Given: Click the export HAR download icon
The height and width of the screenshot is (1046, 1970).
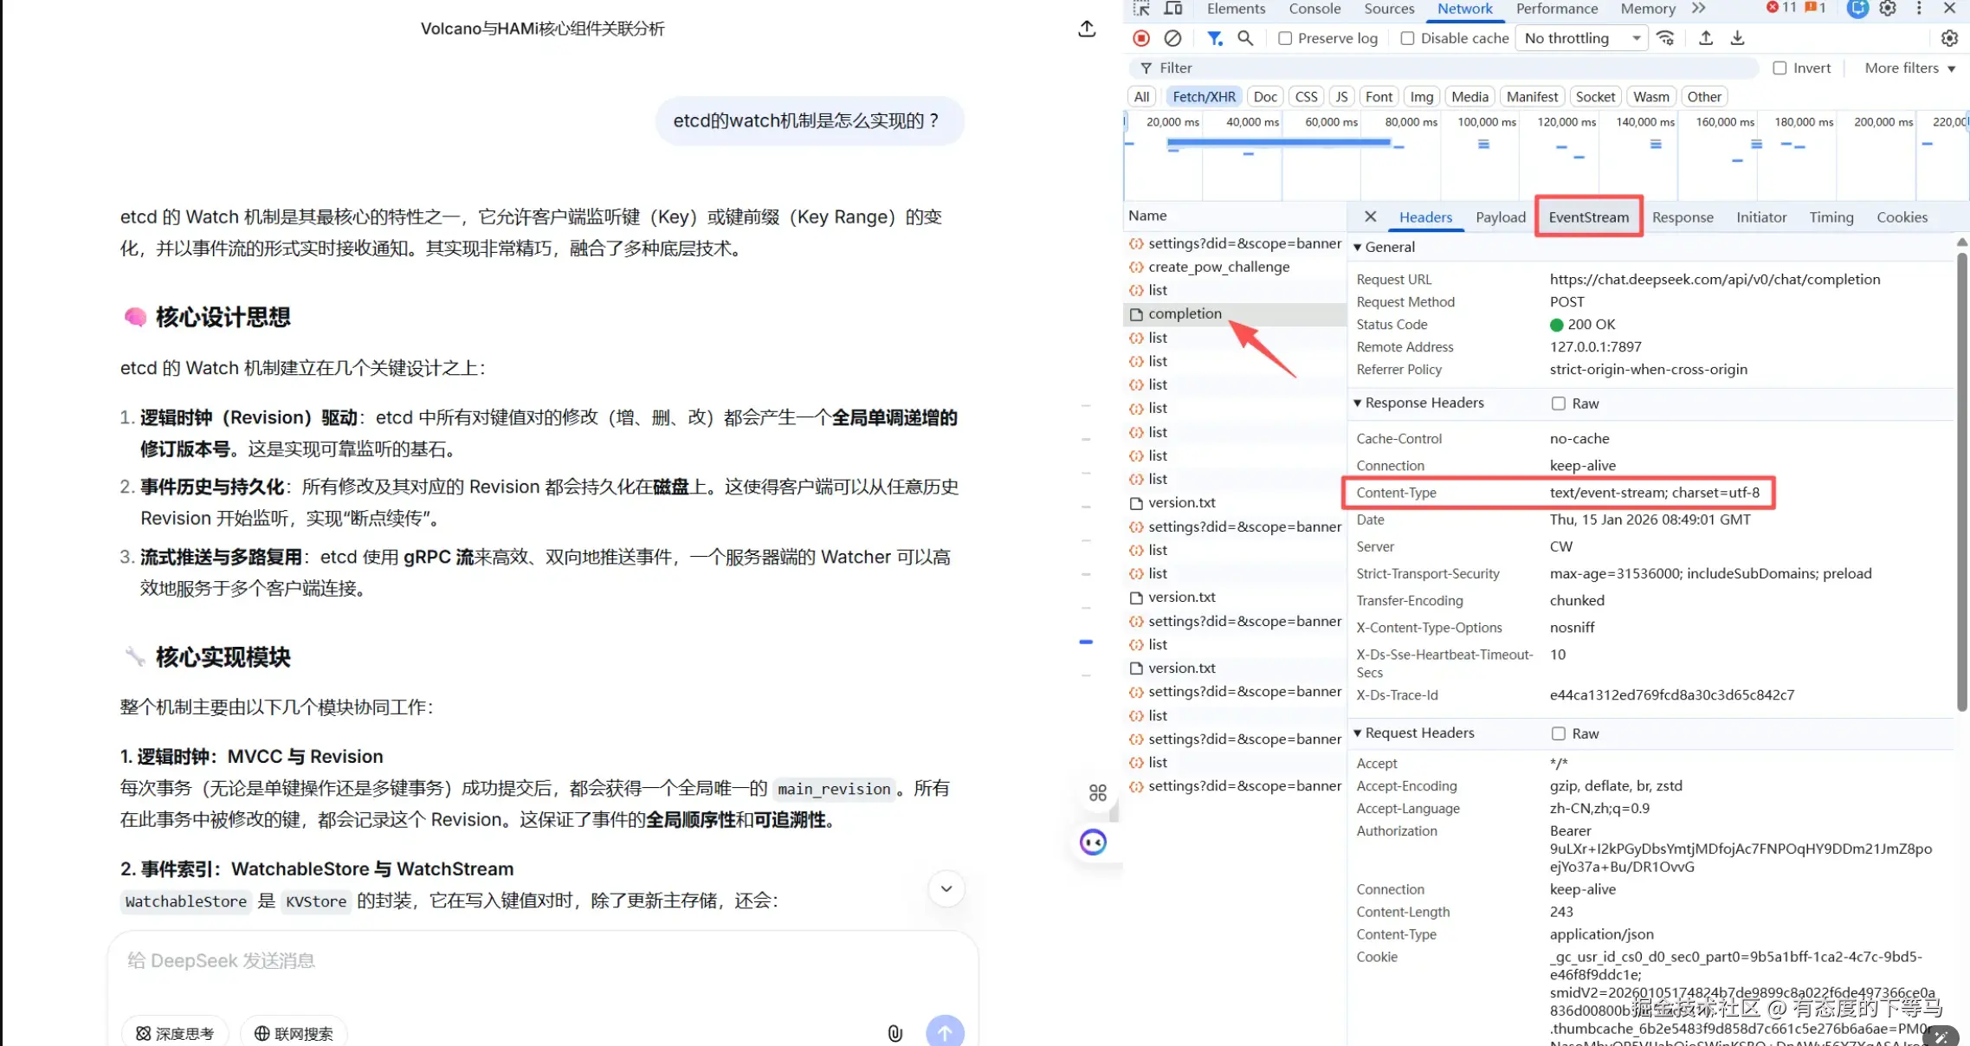Looking at the screenshot, I should point(1737,38).
